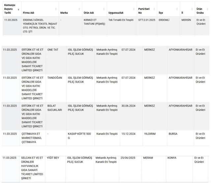Click the TANDOĞAN brand entry

click(x=55, y=77)
